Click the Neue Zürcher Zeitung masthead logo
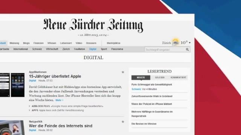Viewport: 241px width, 135px height. (93, 25)
